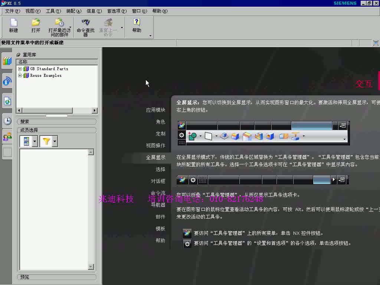The height and width of the screenshot is (285, 380).
Task: Click the thumbnail view icon in member selection
Action: coord(26,141)
